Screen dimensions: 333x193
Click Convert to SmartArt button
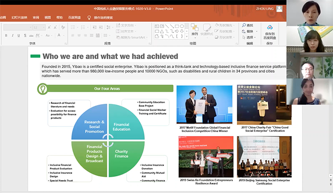click(132, 37)
